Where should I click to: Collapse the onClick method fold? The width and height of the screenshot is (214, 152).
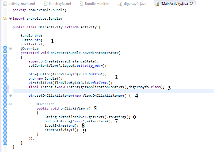pos(11,104)
